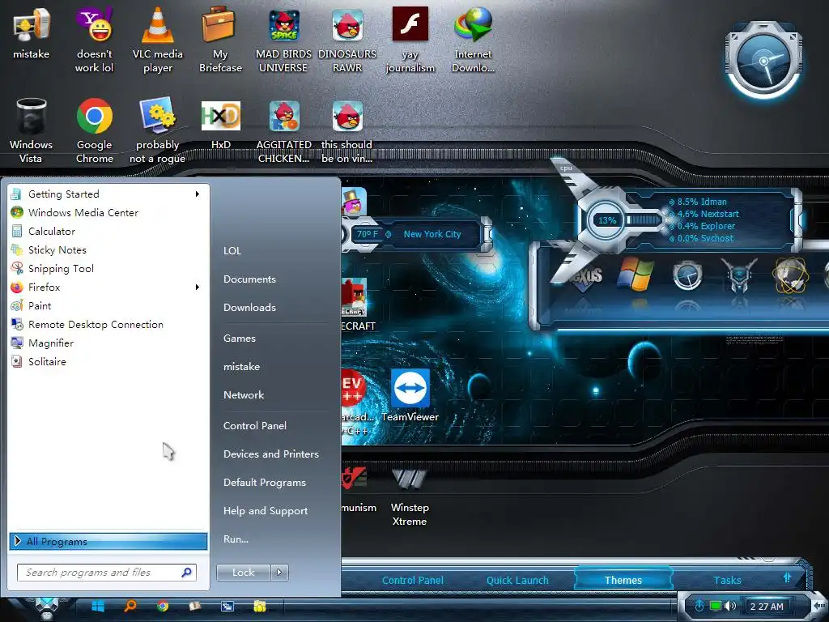This screenshot has width=829, height=622.
Task: Open MAD BIRDS UNIVERSE desktop icon
Action: (x=284, y=25)
